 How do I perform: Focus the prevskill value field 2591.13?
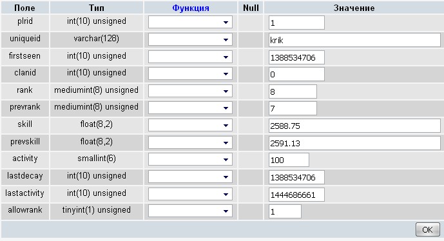[x=354, y=143]
